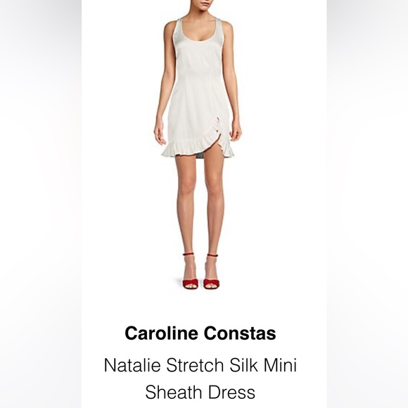The height and width of the screenshot is (408, 408).
Task: Click the word Silk in the title
Action: [244, 365]
